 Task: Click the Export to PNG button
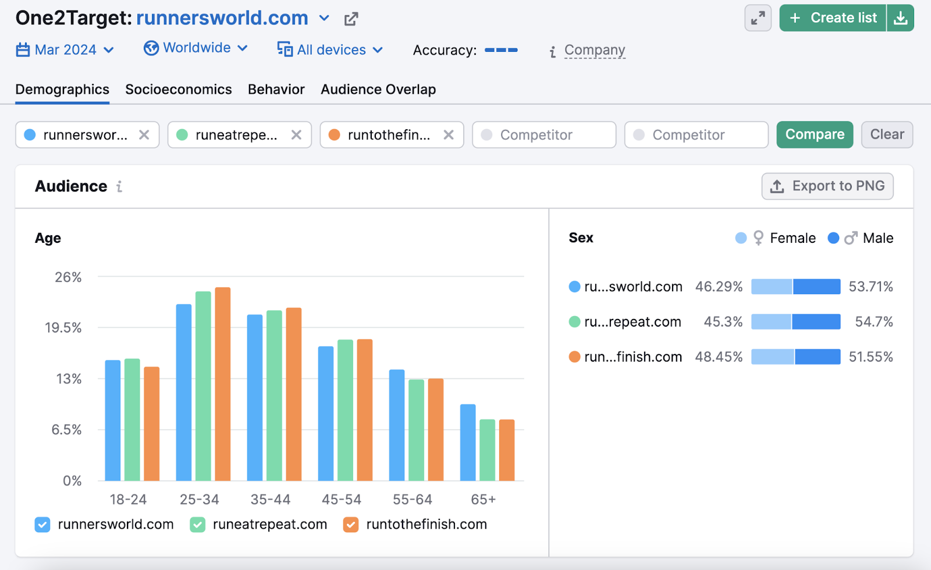[x=827, y=186]
